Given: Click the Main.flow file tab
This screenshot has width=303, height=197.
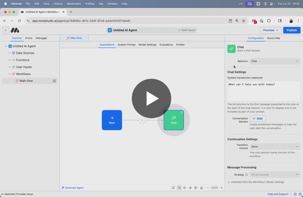Looking at the screenshot, I should pos(74,38).
